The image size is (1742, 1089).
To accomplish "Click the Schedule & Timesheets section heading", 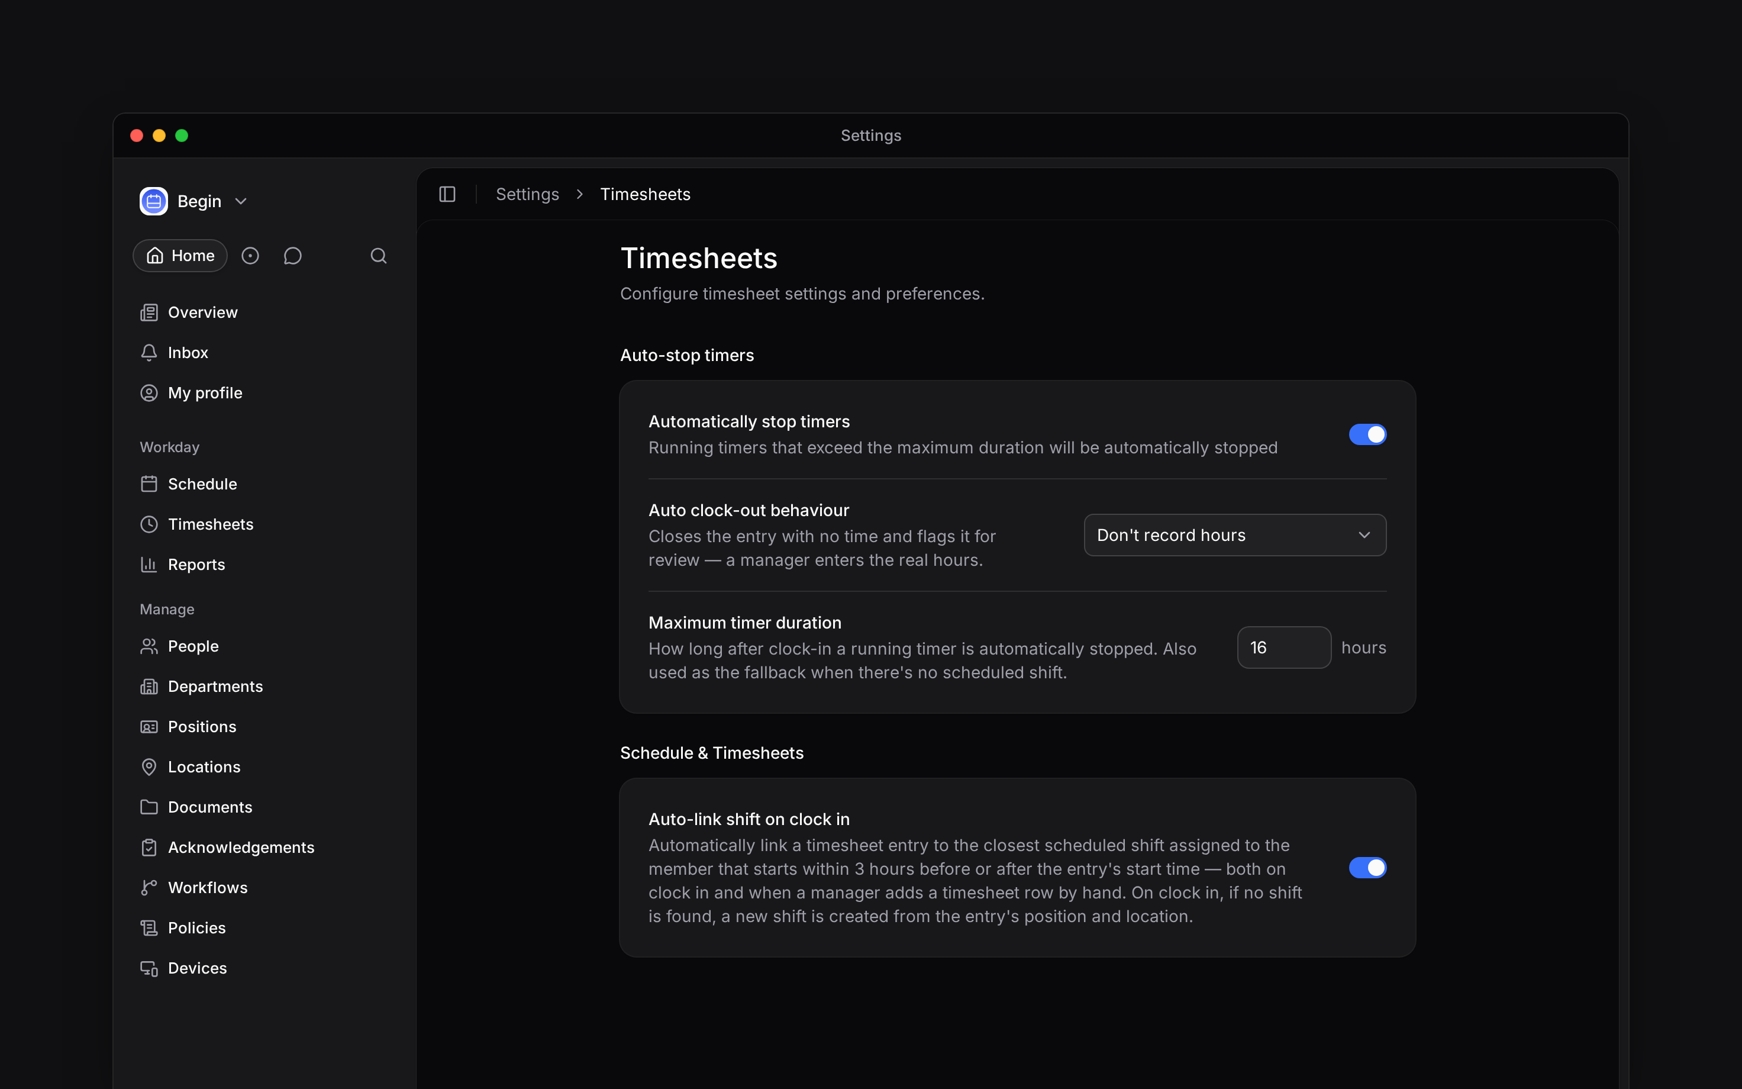I will 711,753.
